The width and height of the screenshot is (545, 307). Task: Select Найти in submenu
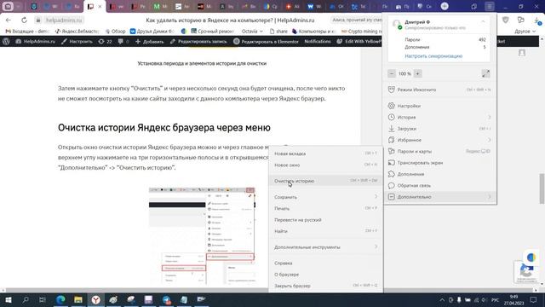tap(326, 231)
